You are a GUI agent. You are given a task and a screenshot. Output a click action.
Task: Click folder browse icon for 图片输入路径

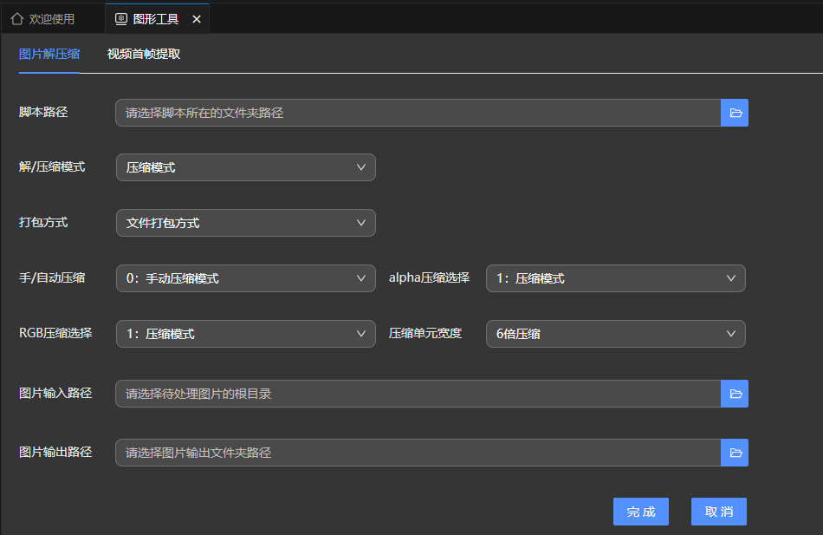click(x=735, y=394)
